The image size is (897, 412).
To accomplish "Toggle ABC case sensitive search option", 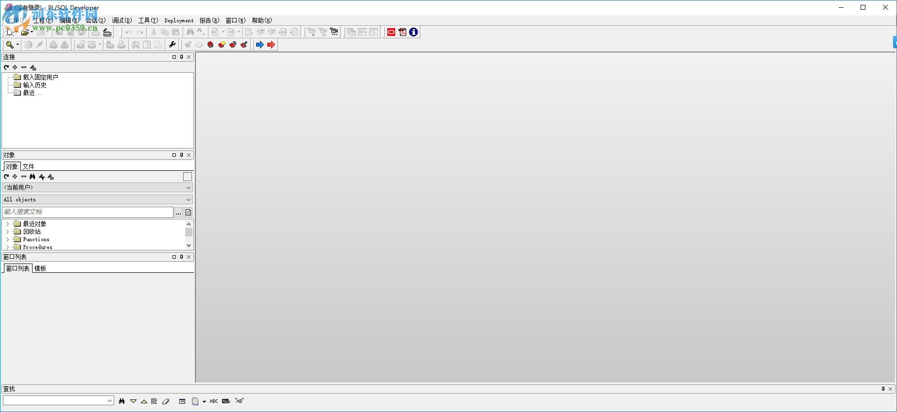I will (x=214, y=401).
